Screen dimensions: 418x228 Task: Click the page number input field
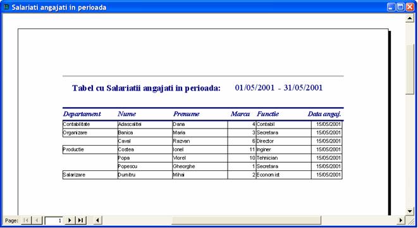54,220
